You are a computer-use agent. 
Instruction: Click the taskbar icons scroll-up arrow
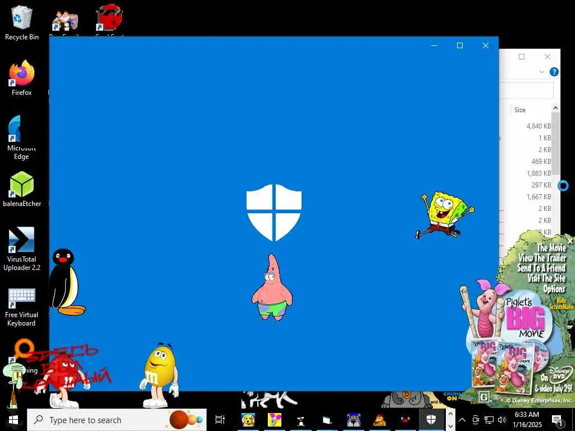coord(450,414)
